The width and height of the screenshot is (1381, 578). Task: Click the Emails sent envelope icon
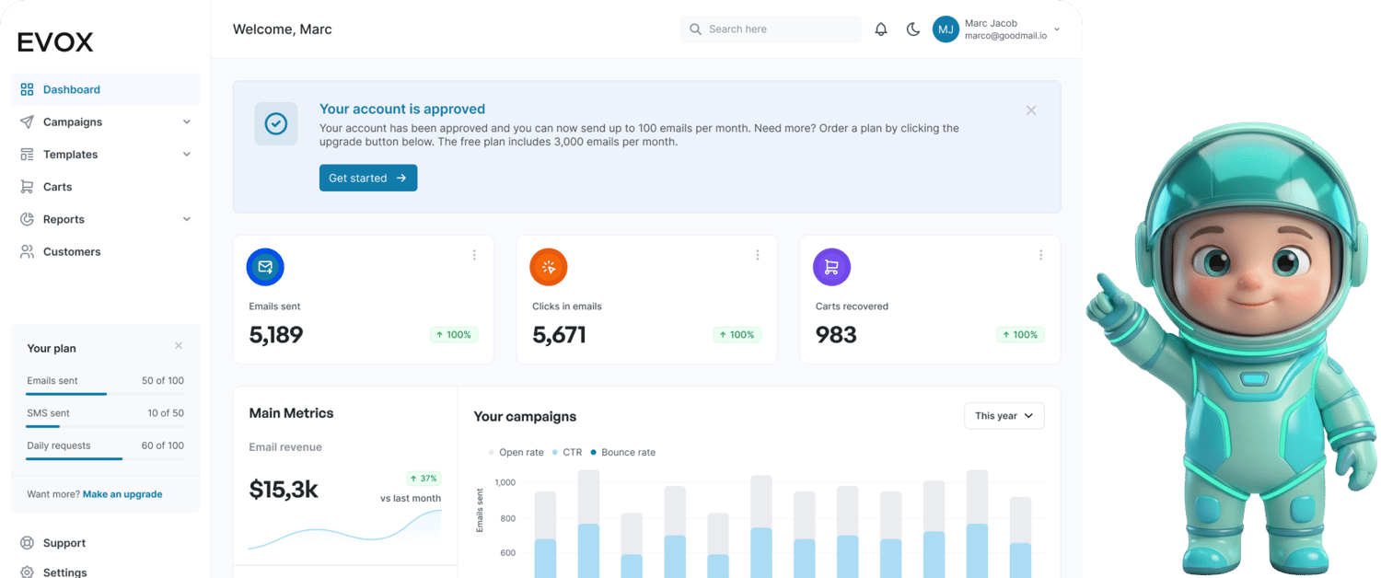(265, 267)
